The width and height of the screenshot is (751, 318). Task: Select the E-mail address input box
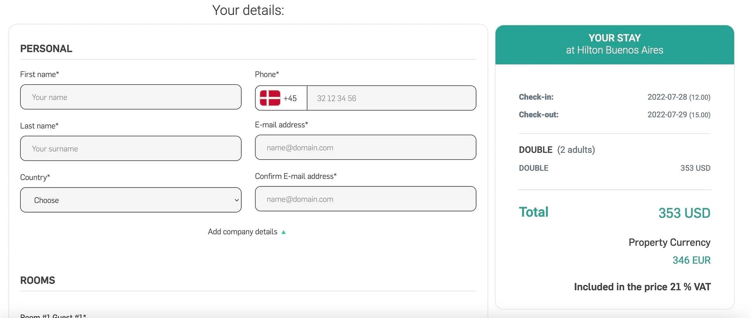click(365, 147)
